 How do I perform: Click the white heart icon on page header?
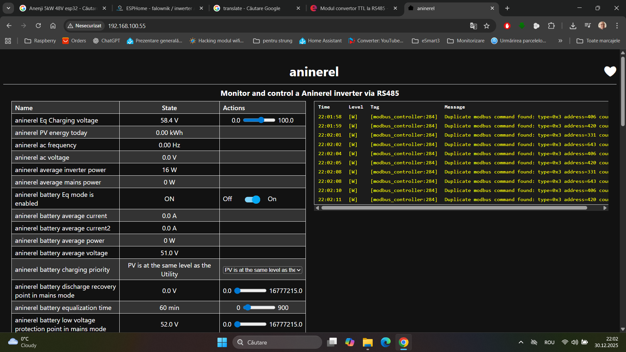coord(610,71)
